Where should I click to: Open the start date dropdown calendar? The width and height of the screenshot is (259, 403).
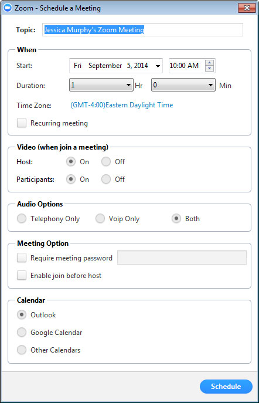tap(158, 66)
